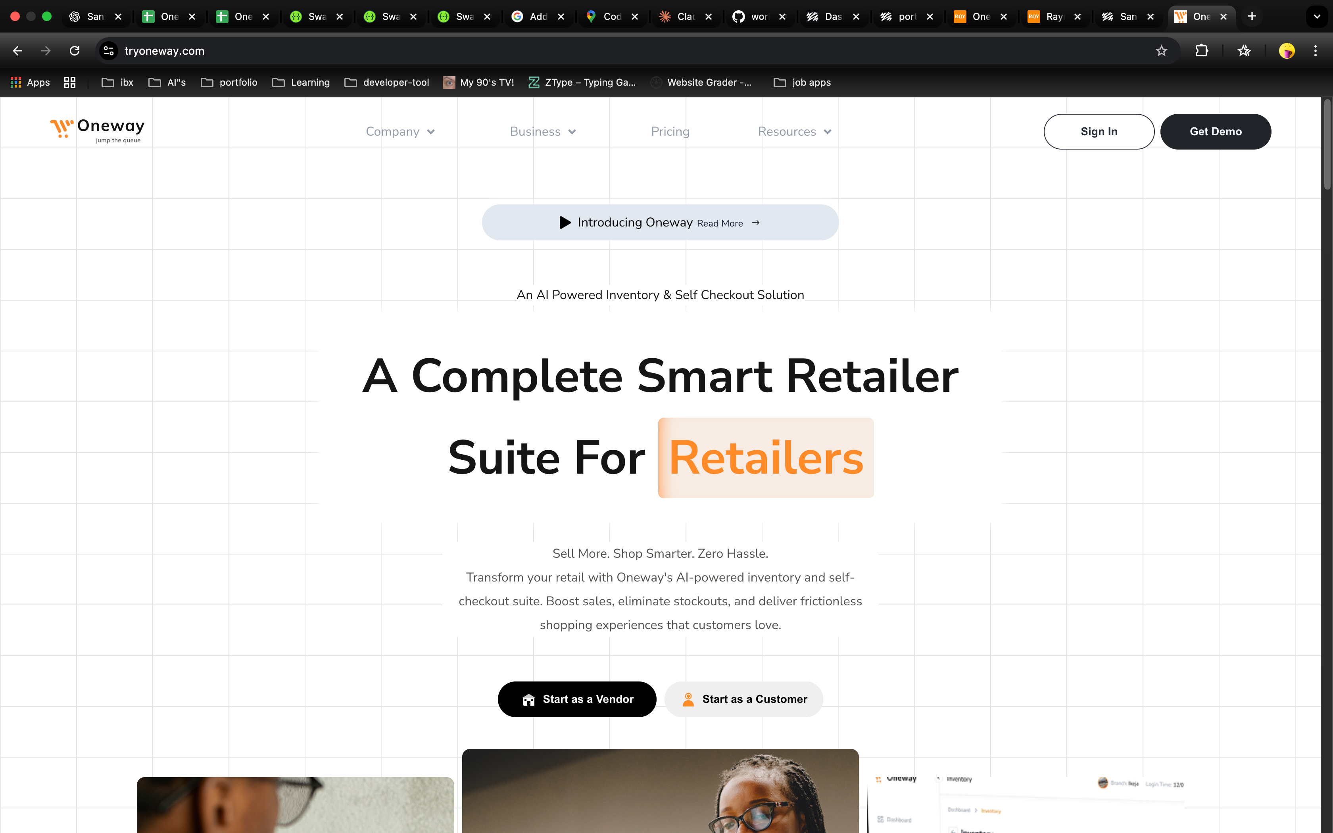Viewport: 1333px width, 833px height.
Task: Click play icon in Introducing Oneway banner
Action: (x=565, y=222)
